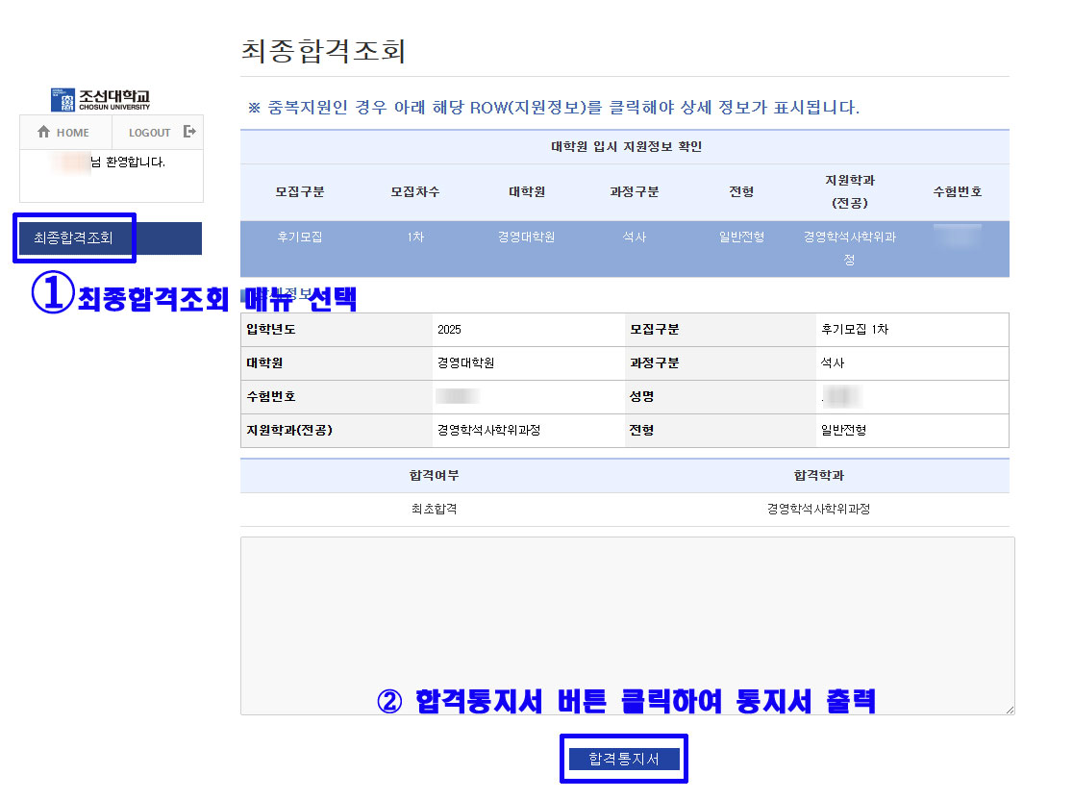Select 최종합격조회 in the sidebar menu
Screen dimensions: 1073x799
[74, 238]
